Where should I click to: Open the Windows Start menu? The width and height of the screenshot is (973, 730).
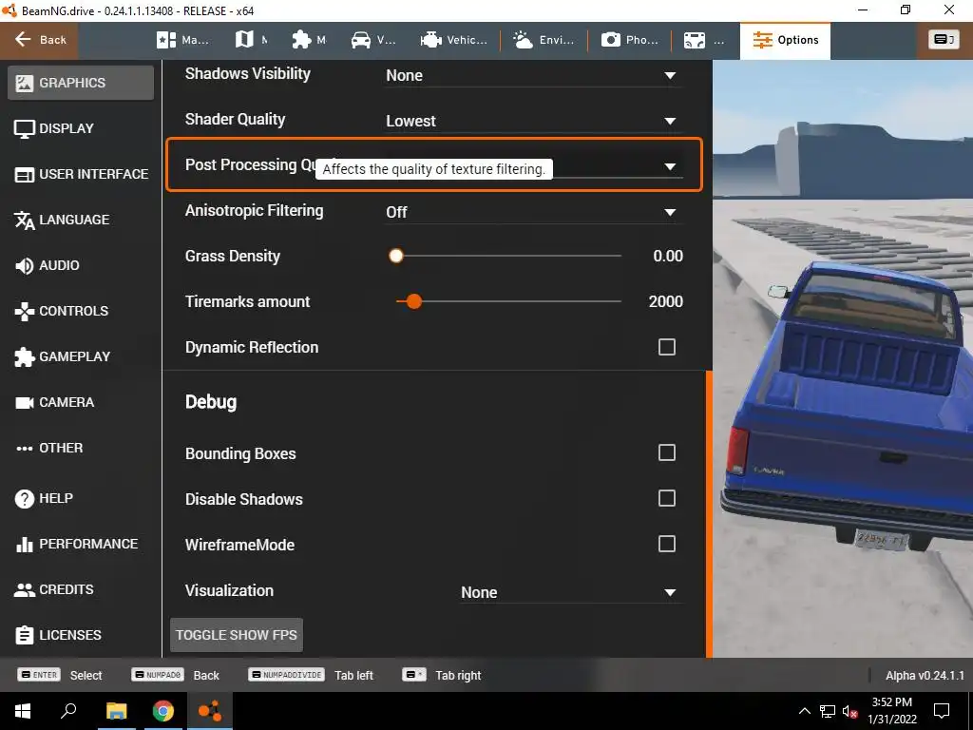point(23,711)
